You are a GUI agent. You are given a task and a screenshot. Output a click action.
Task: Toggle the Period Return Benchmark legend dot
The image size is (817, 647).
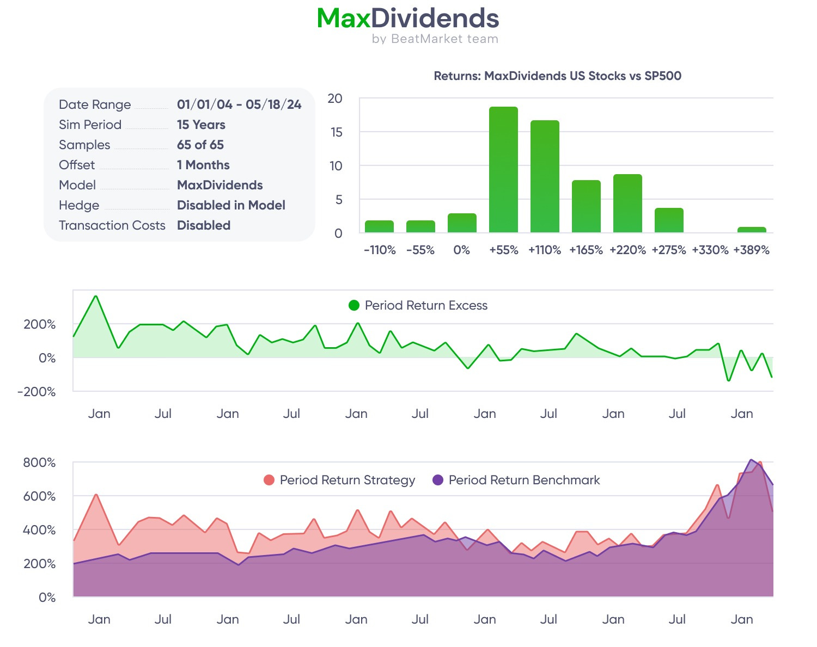point(438,480)
